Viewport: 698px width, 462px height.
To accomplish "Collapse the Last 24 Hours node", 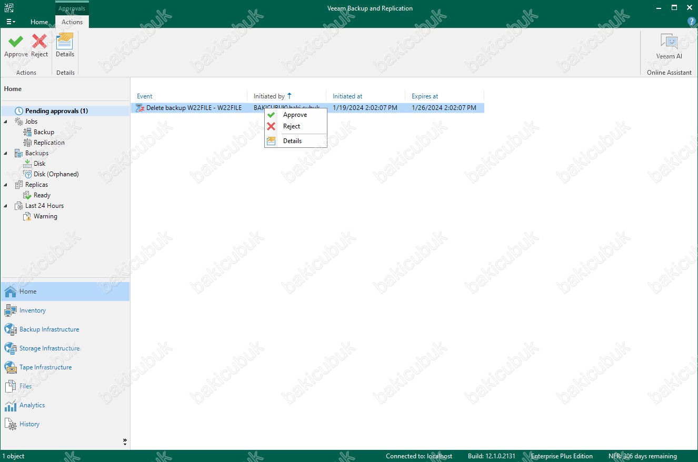I will click(6, 206).
